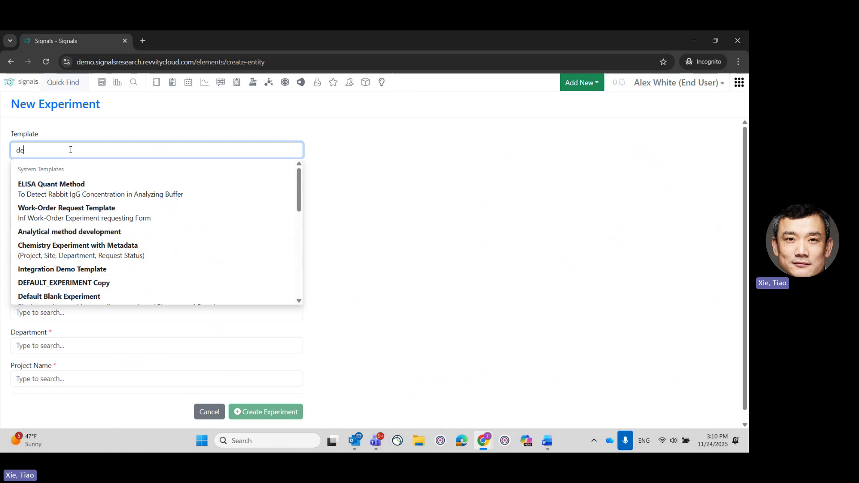The height and width of the screenshot is (483, 859).
Task: Open the hidden icons tray chevron
Action: coord(594,441)
